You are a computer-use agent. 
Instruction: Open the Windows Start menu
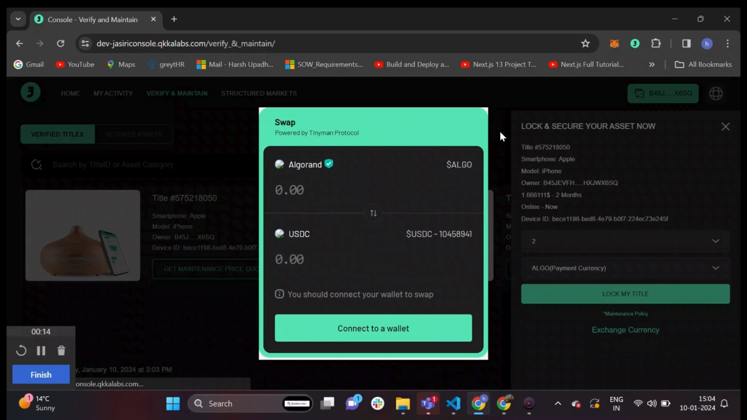click(x=173, y=403)
